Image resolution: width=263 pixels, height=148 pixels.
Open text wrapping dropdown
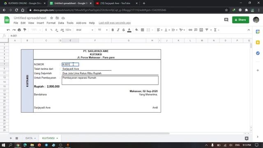click(x=174, y=30)
